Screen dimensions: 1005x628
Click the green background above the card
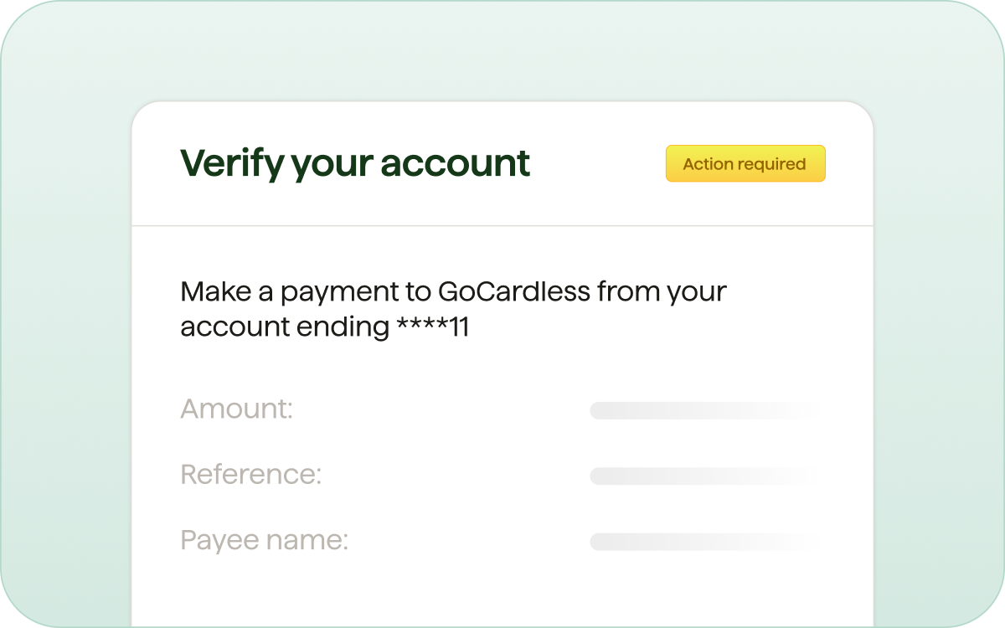[x=502, y=50]
